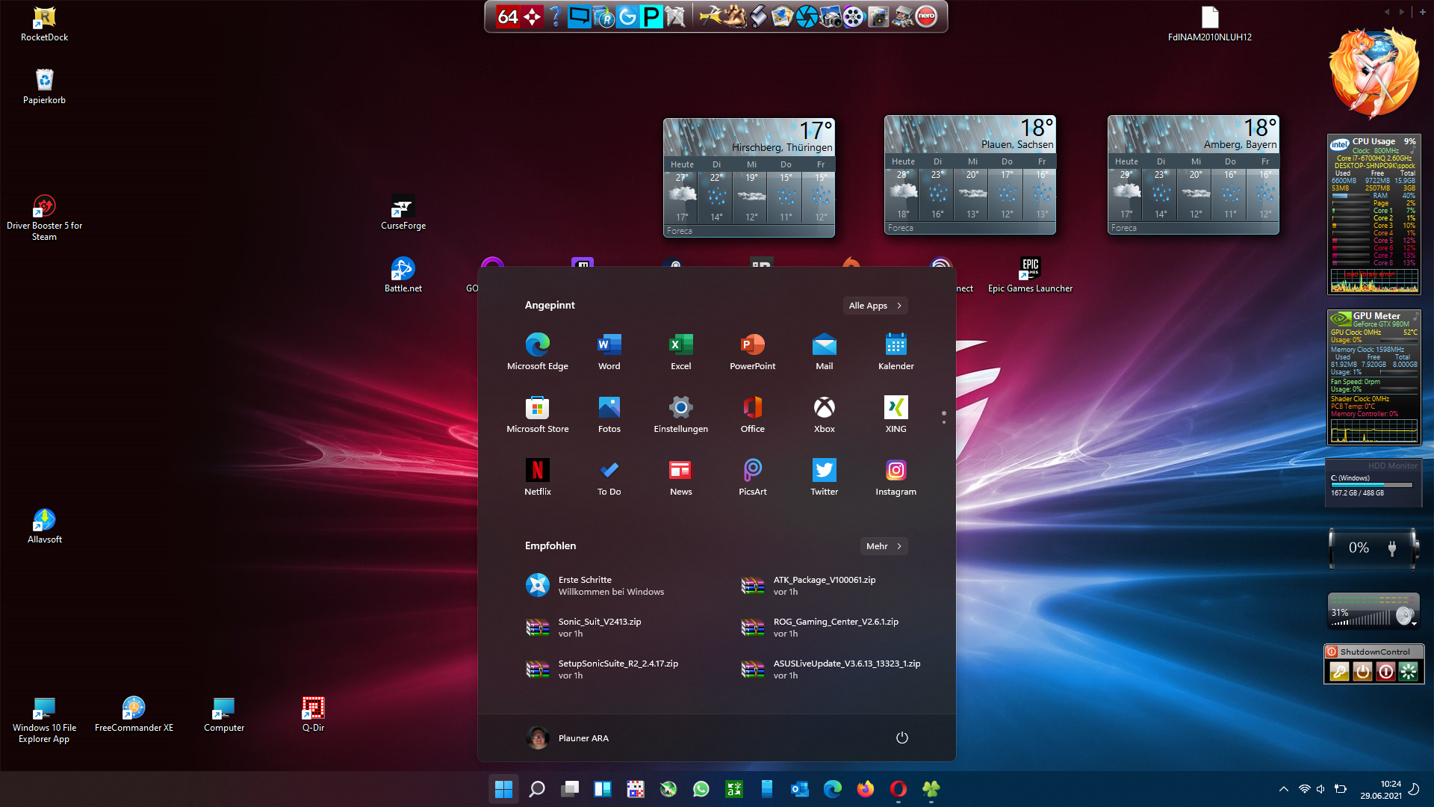Select the Q-Dir desktop shortcut
The height and width of the screenshot is (807, 1434).
coord(313,714)
